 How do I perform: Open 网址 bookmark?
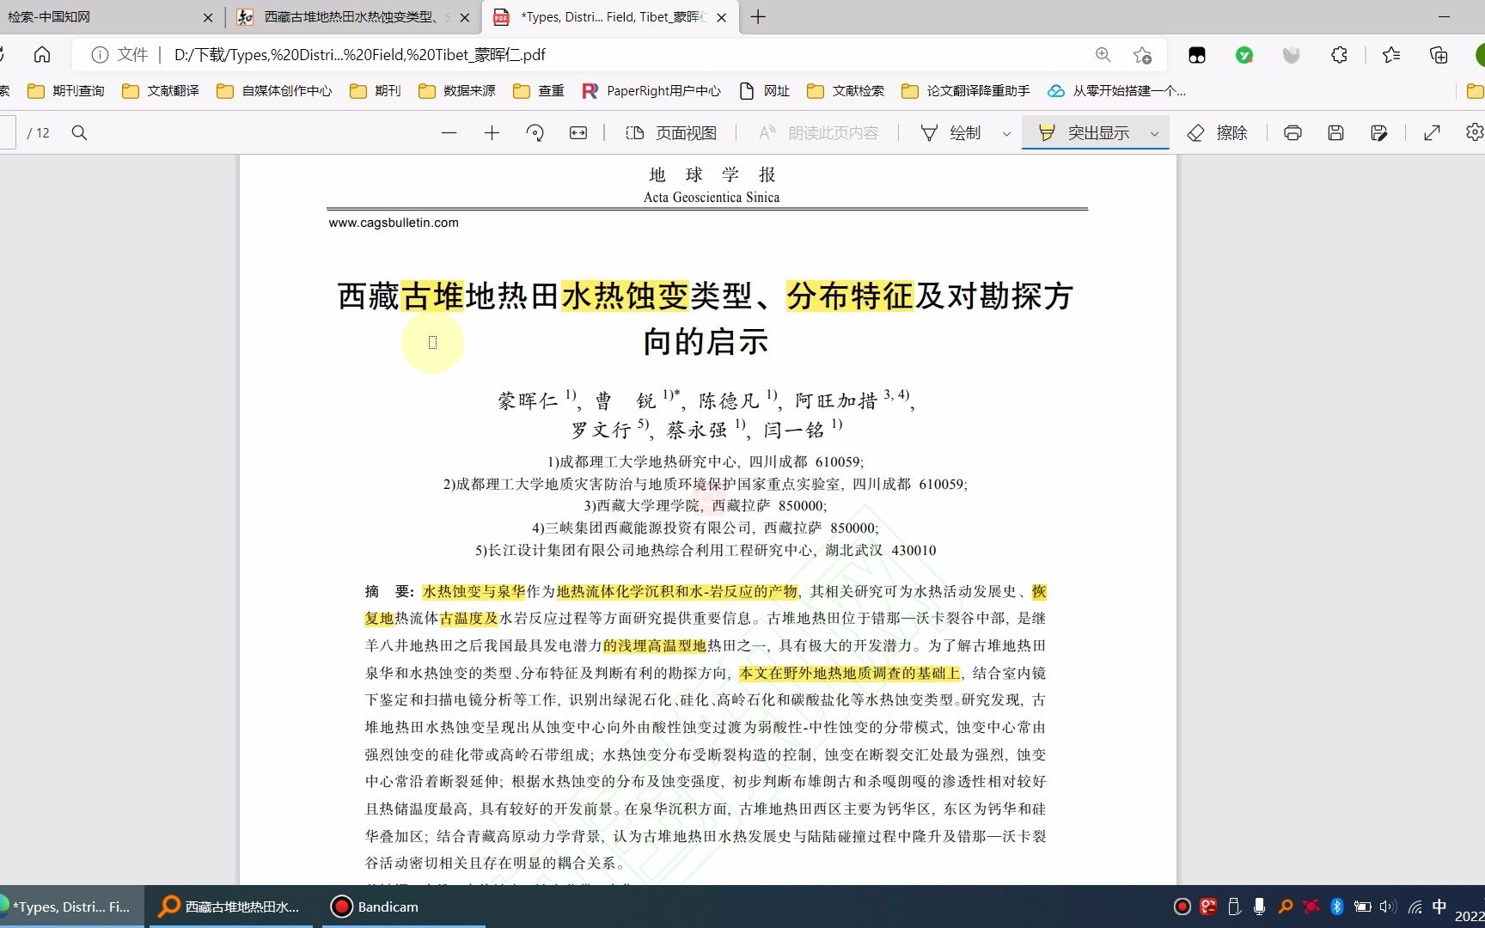[765, 90]
